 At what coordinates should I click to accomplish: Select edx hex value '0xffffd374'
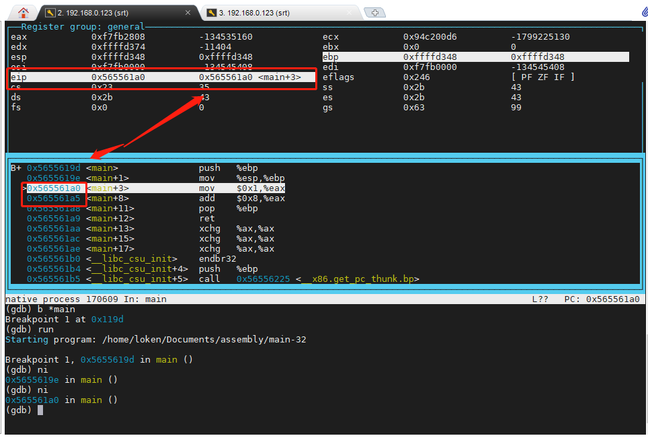[118, 46]
